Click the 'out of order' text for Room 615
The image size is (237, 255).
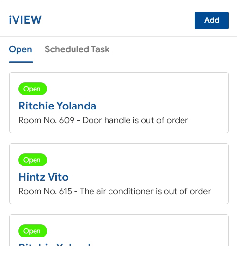point(187,191)
